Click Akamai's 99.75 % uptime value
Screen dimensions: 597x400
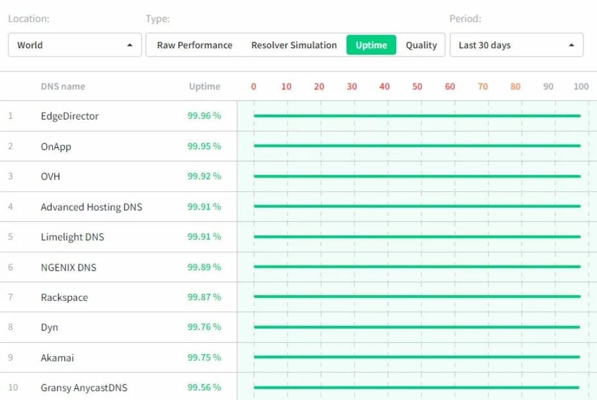(204, 357)
